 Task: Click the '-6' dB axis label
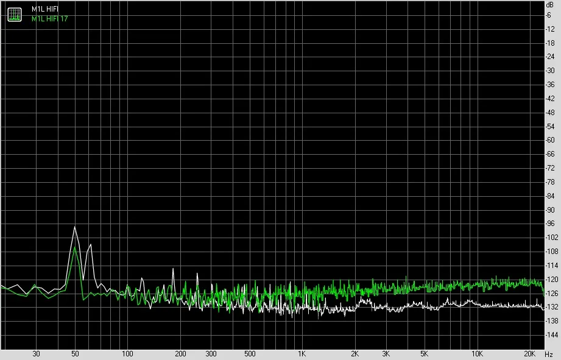pos(548,15)
